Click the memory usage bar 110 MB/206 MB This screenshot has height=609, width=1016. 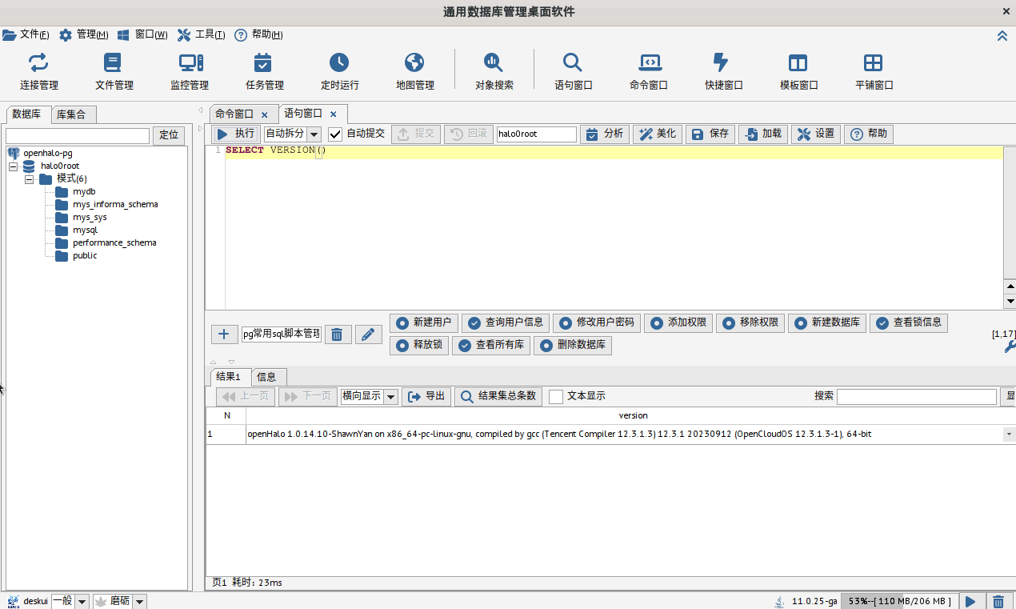coord(899,601)
